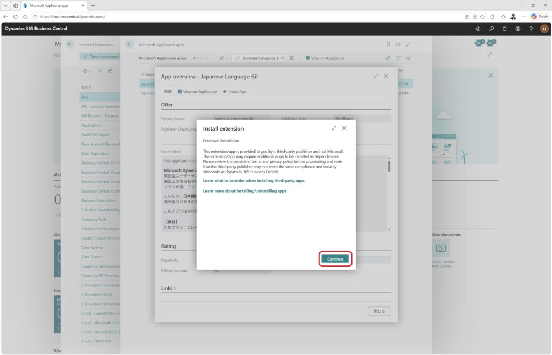Select Base Application extension row
The image size is (552, 355).
[100, 154]
